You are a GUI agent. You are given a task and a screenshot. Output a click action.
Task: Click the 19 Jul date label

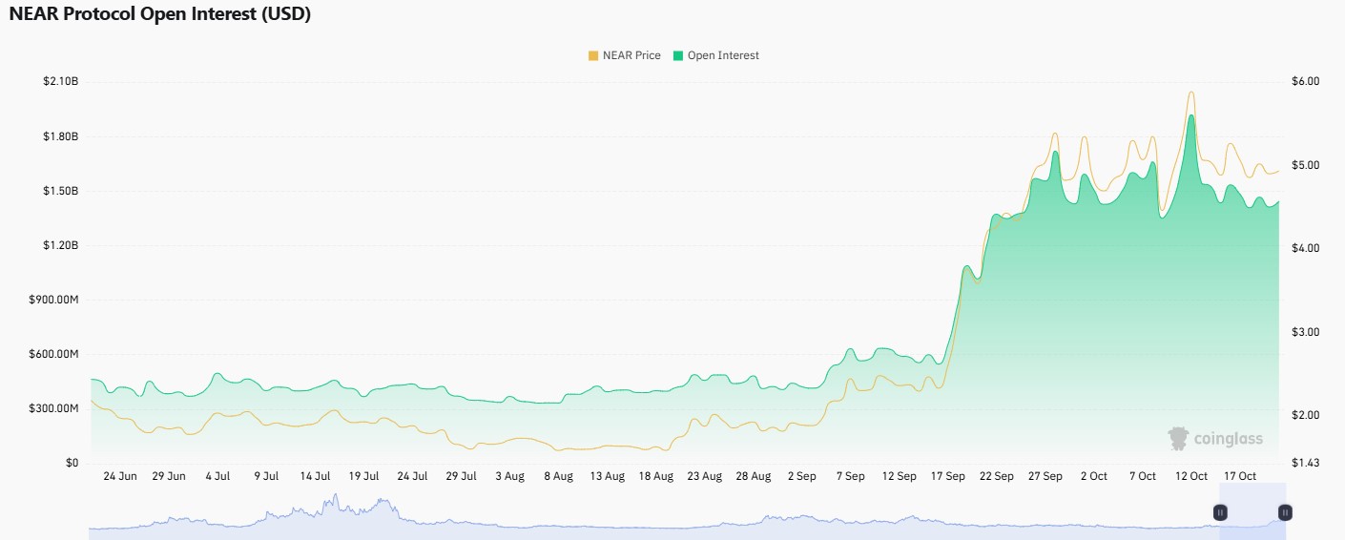[363, 476]
